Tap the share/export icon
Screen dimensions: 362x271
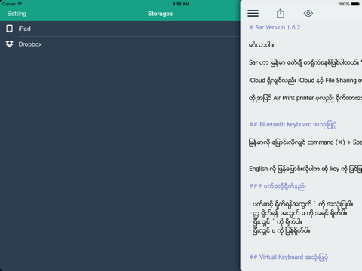(281, 14)
